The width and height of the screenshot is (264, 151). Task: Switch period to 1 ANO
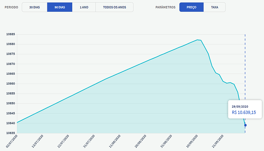pos(84,7)
